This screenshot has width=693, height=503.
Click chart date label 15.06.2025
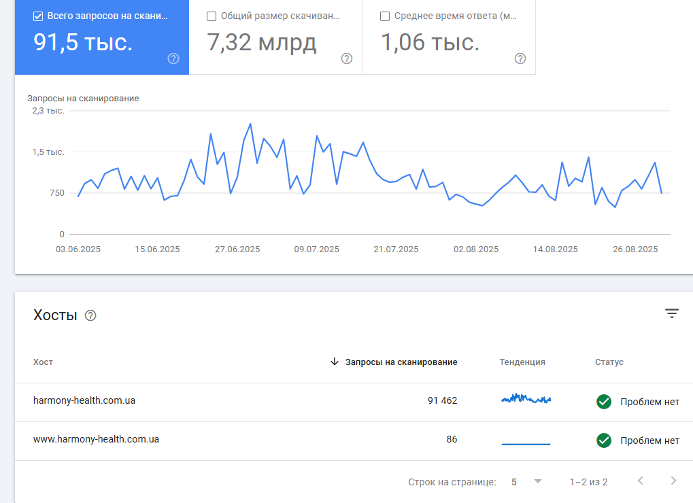157,249
